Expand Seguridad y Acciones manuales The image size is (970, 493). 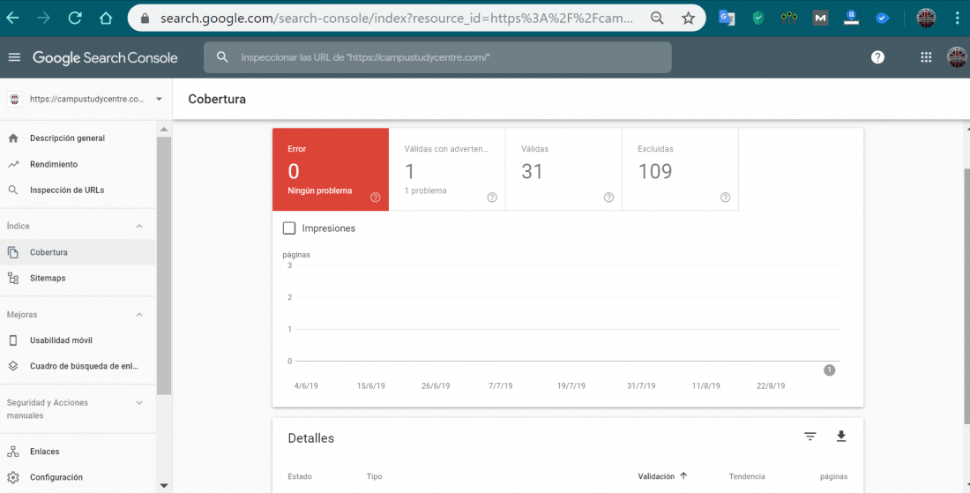(x=139, y=403)
